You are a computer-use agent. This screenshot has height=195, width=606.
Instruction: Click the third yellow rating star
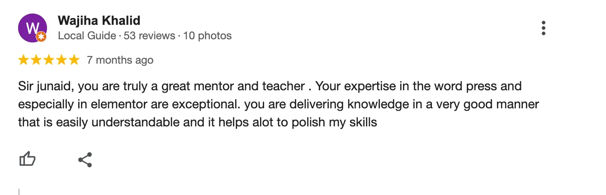49,60
